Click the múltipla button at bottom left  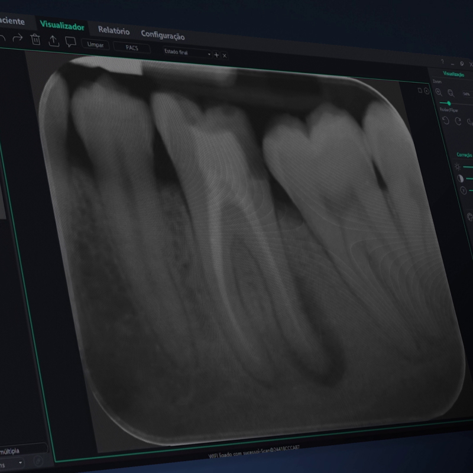22,450
